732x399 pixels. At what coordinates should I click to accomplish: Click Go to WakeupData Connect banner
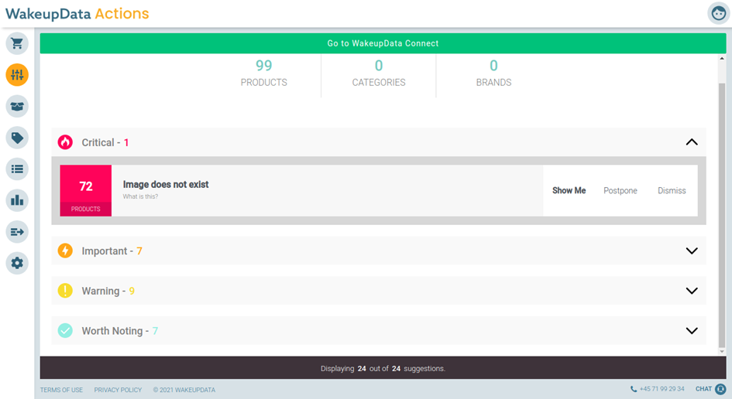coord(383,43)
